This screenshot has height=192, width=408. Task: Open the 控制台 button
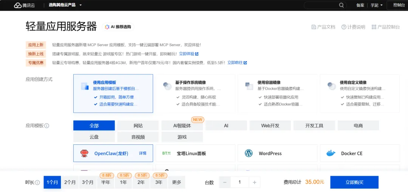(397, 5)
